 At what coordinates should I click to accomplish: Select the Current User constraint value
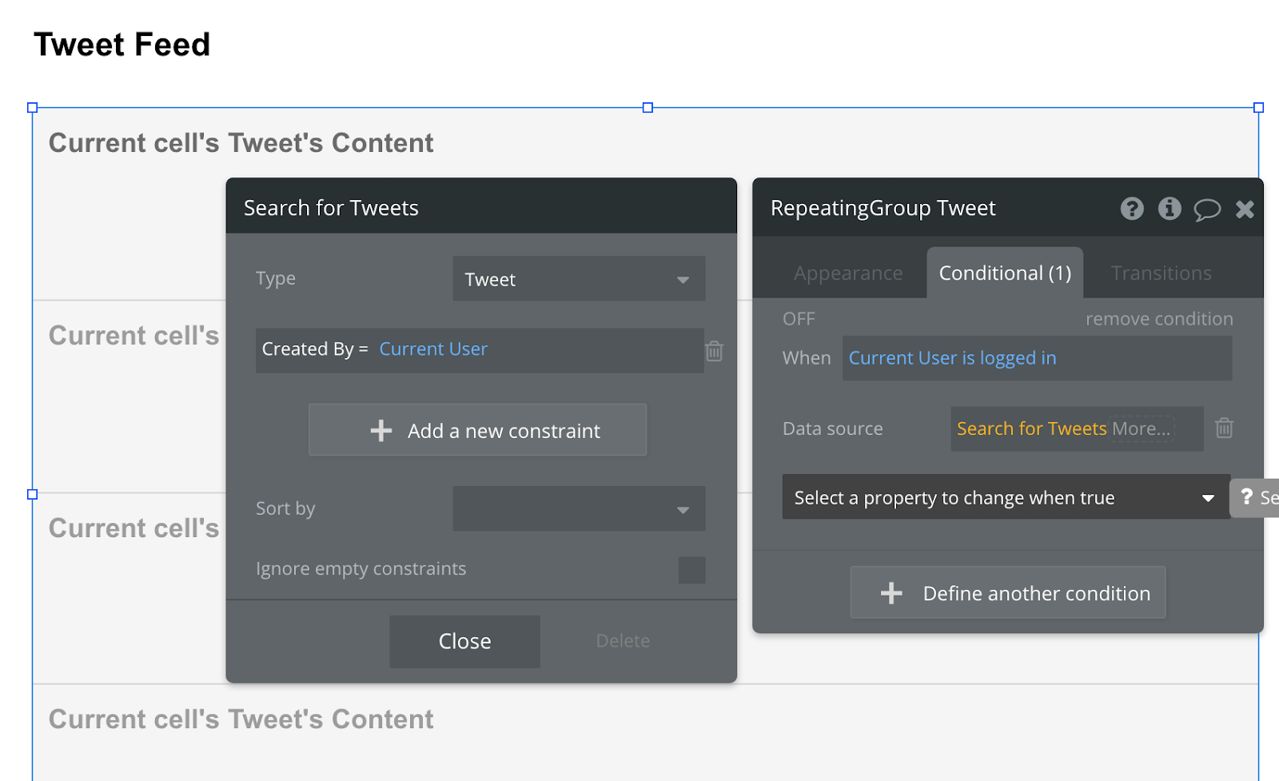click(432, 349)
